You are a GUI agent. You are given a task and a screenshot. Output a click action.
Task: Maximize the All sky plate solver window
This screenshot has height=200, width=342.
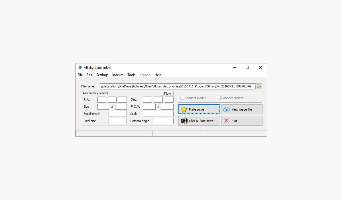pos(247,68)
